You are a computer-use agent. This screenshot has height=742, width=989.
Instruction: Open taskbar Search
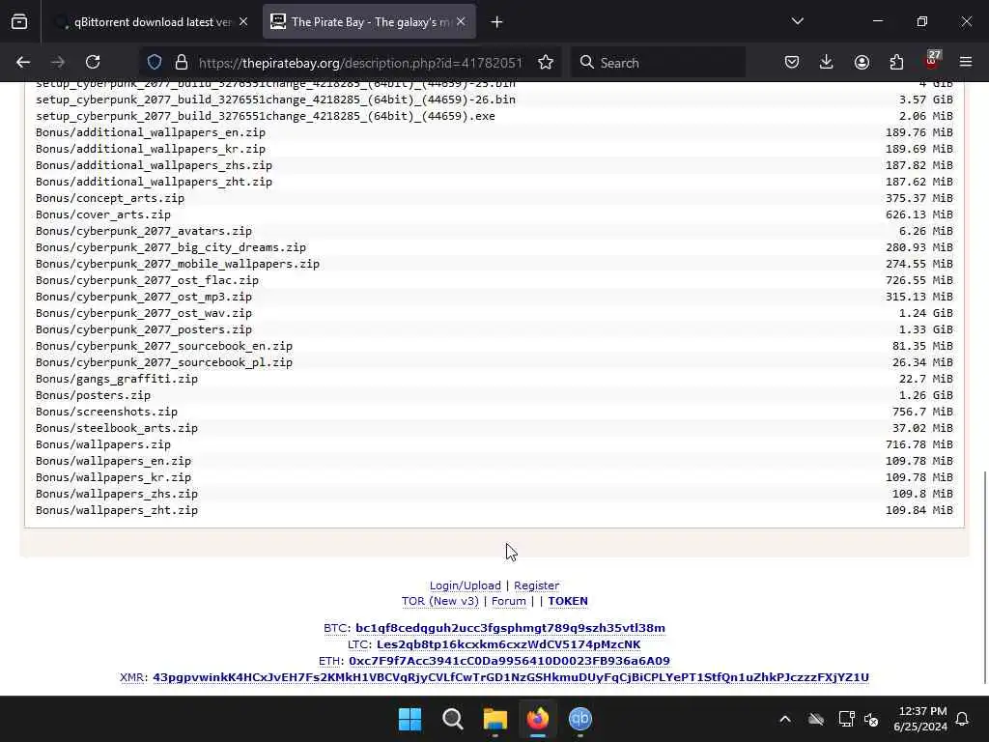(x=452, y=719)
